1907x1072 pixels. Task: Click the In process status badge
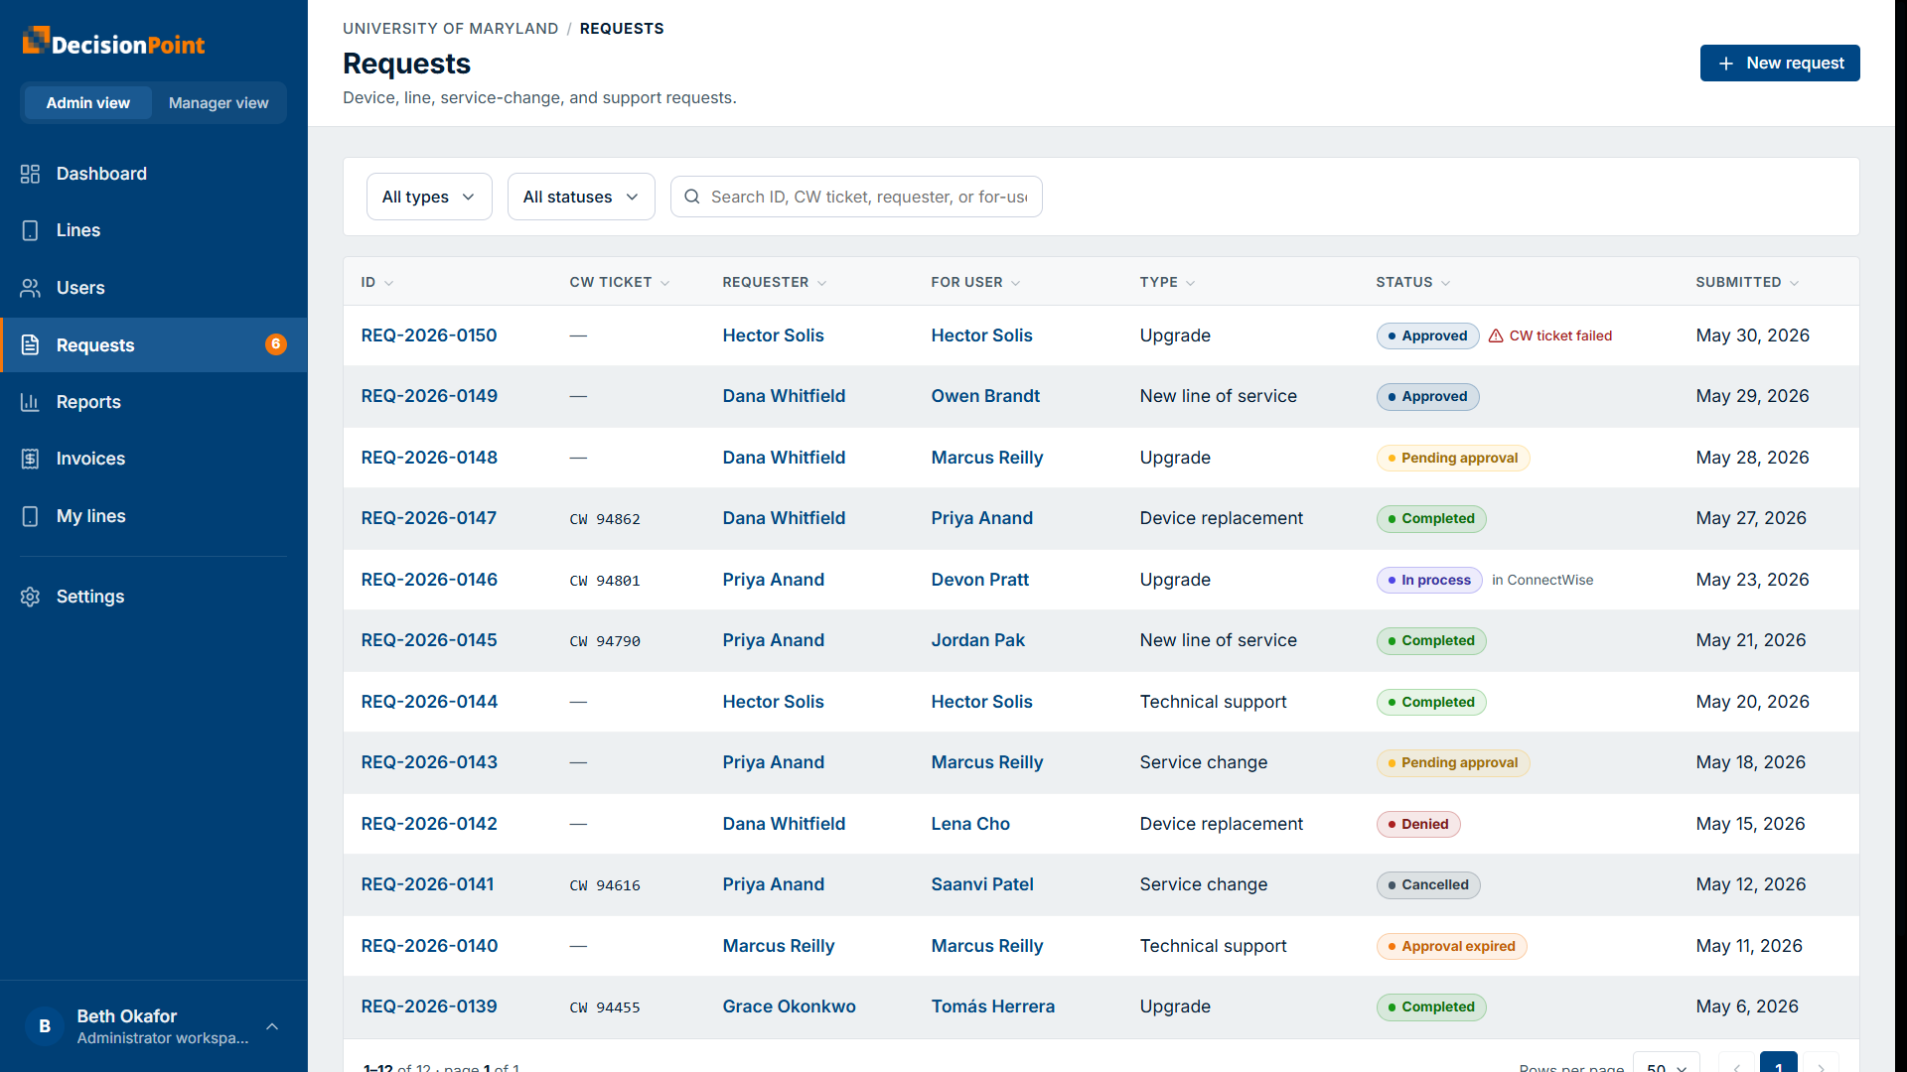[1429, 581]
